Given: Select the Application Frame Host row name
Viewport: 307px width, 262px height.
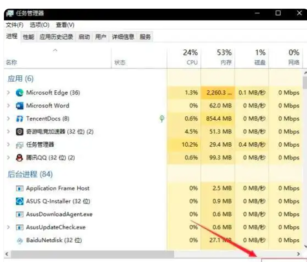Looking at the screenshot, I should point(58,188).
